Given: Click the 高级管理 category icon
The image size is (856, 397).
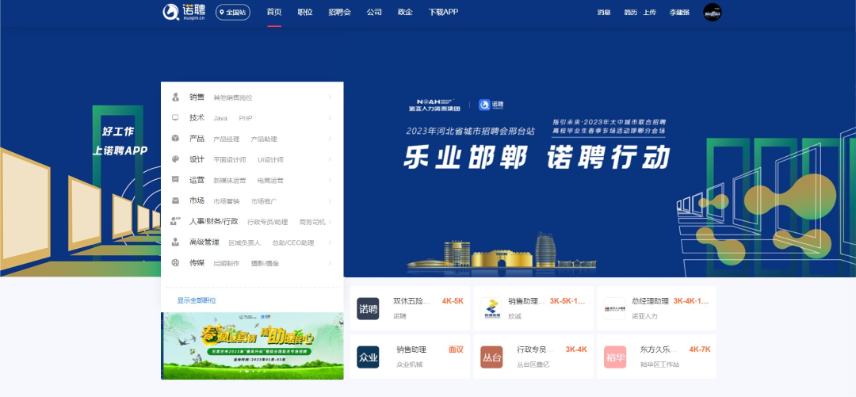Looking at the screenshot, I should click(x=175, y=242).
